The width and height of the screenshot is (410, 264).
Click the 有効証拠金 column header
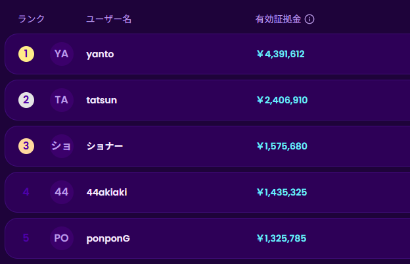(278, 19)
